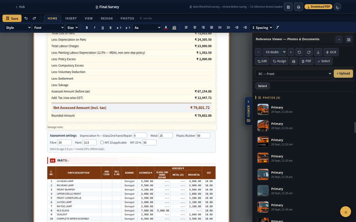Apply strikethrough formatting
This screenshot has height=222, width=356.
point(110,27)
